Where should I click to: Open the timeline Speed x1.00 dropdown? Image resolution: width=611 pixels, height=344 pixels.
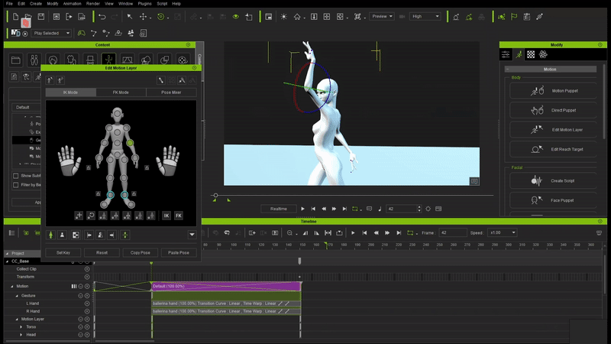pos(503,232)
